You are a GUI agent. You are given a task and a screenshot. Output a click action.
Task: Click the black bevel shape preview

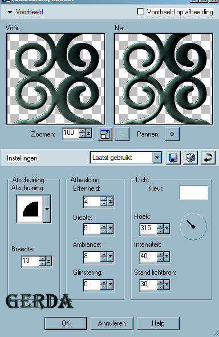pyautogui.click(x=30, y=208)
